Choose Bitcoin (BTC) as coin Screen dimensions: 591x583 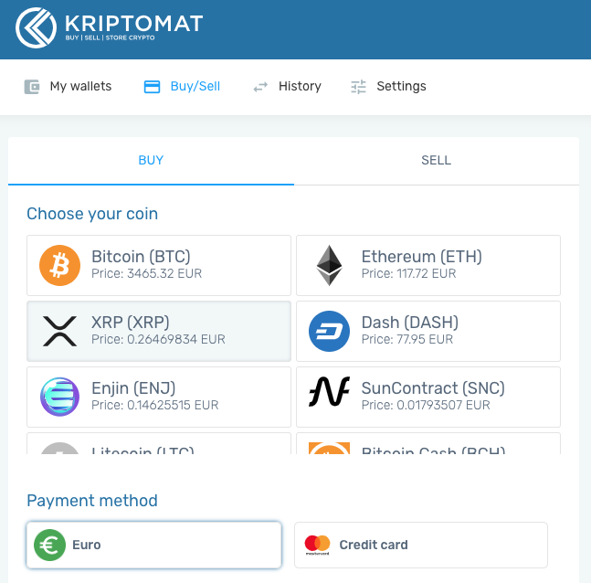[x=159, y=266]
